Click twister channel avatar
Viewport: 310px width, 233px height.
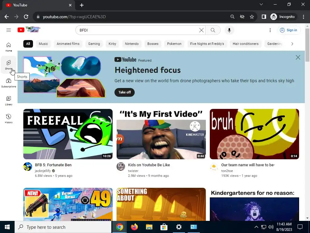point(121,167)
